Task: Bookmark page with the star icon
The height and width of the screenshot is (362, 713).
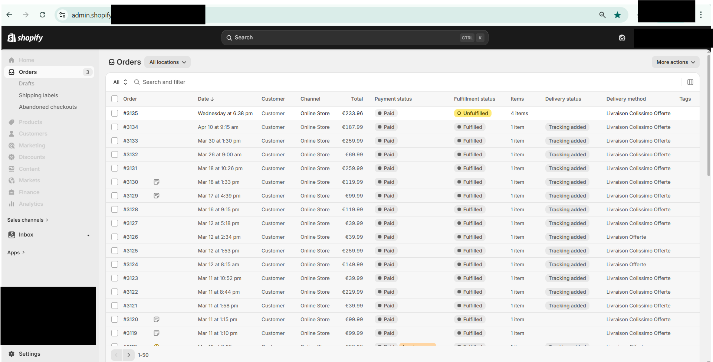Action: point(617,15)
